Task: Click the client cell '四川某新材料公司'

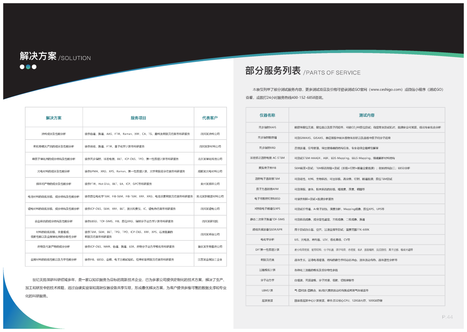Action: tap(210, 146)
